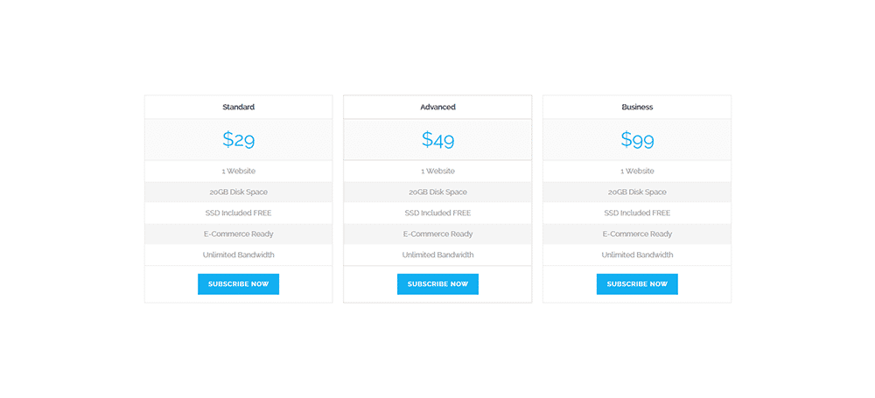875x398 pixels.
Task: Click Subscribe Now under Business plan
Action: [637, 283]
